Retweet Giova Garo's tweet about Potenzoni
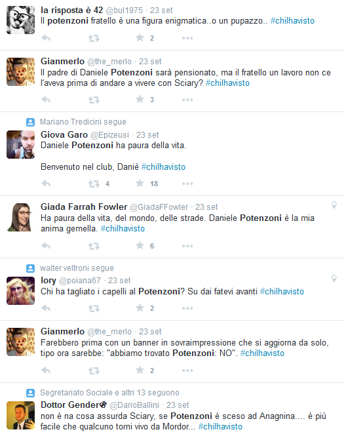 [x=94, y=184]
